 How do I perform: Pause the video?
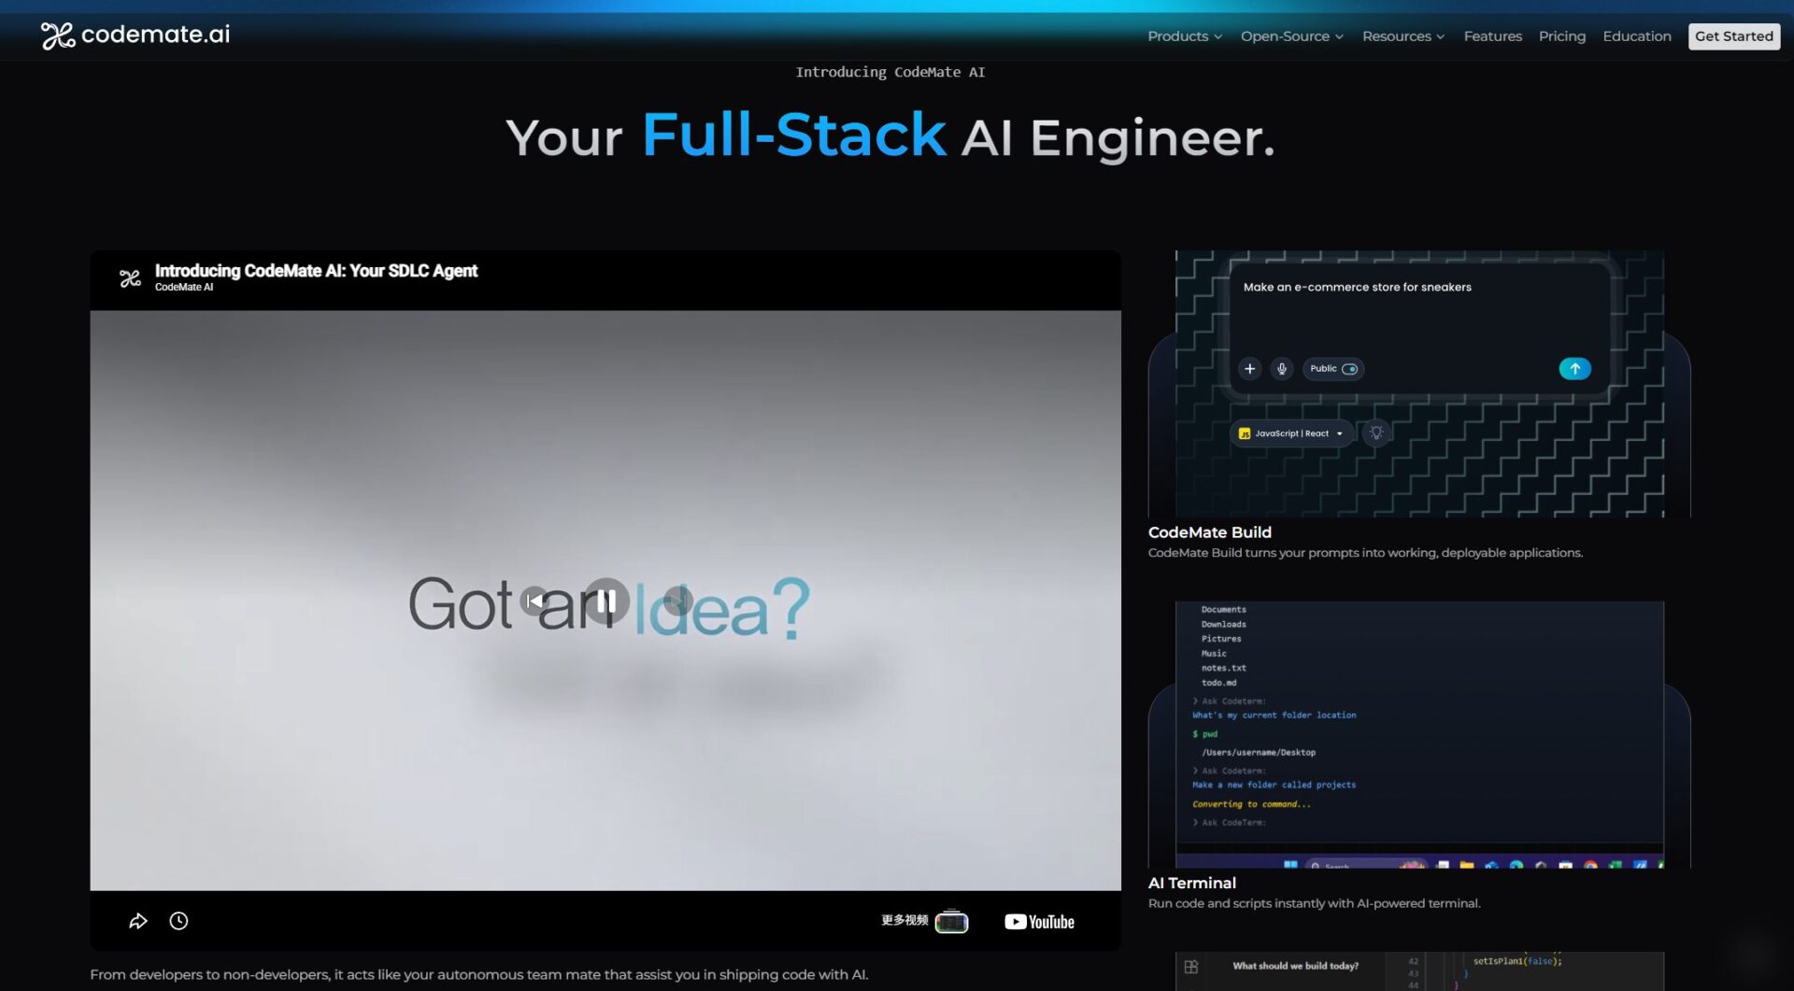606,602
